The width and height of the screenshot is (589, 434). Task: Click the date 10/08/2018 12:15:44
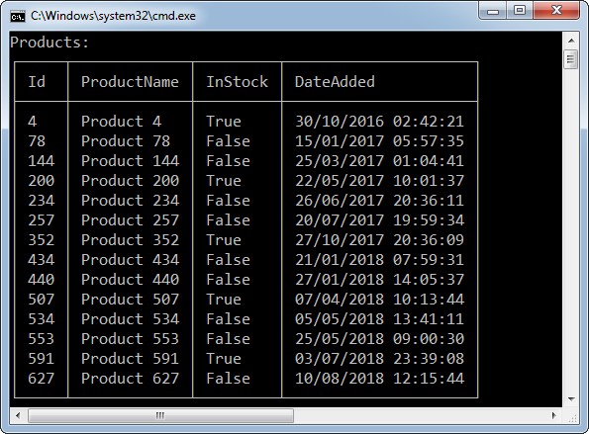[379, 378]
